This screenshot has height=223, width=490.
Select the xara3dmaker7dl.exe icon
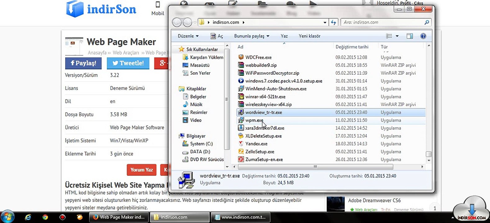click(241, 128)
